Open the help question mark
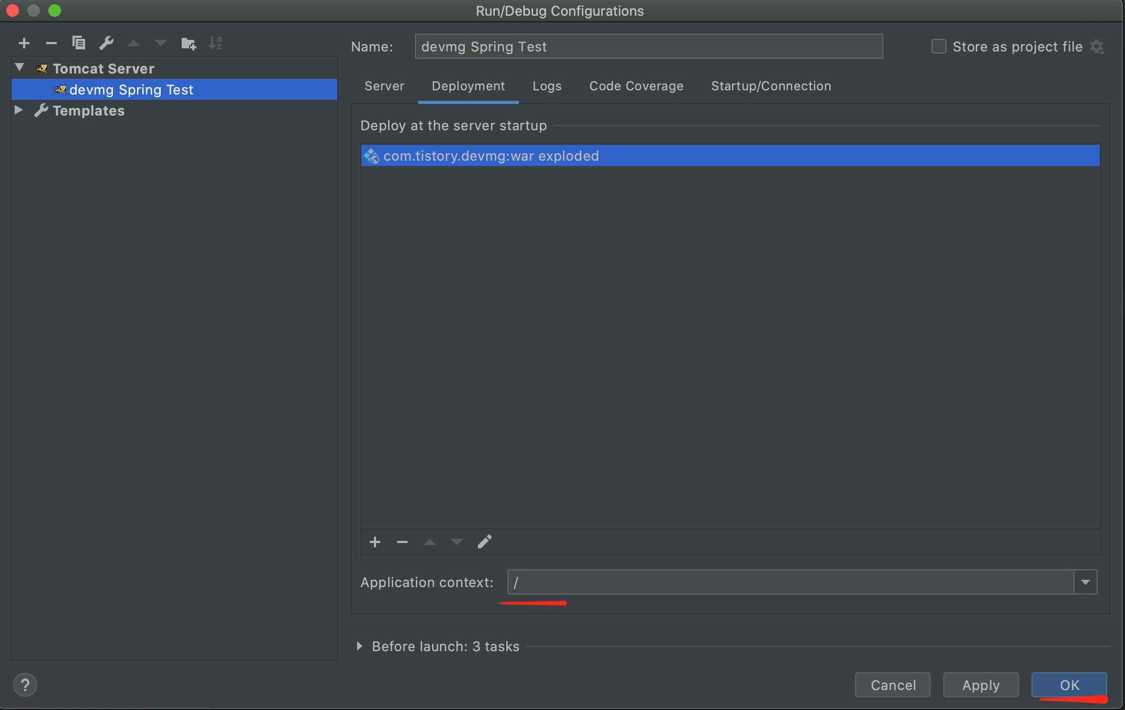1125x710 pixels. click(25, 685)
